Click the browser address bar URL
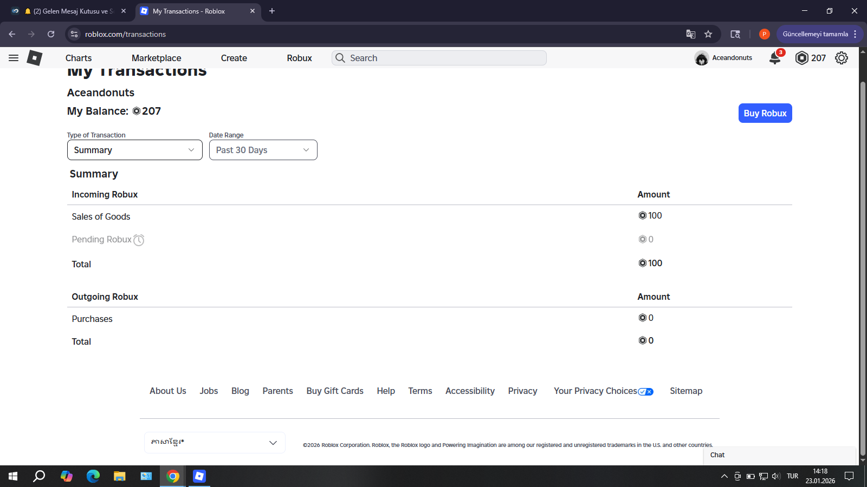The image size is (867, 487). (x=125, y=34)
